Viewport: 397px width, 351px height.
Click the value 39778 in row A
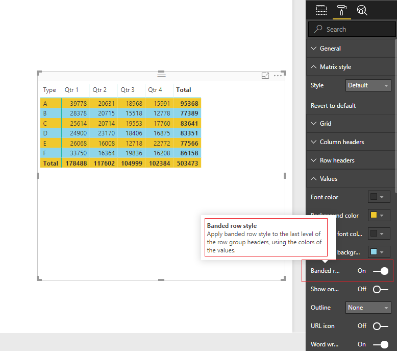pos(78,103)
